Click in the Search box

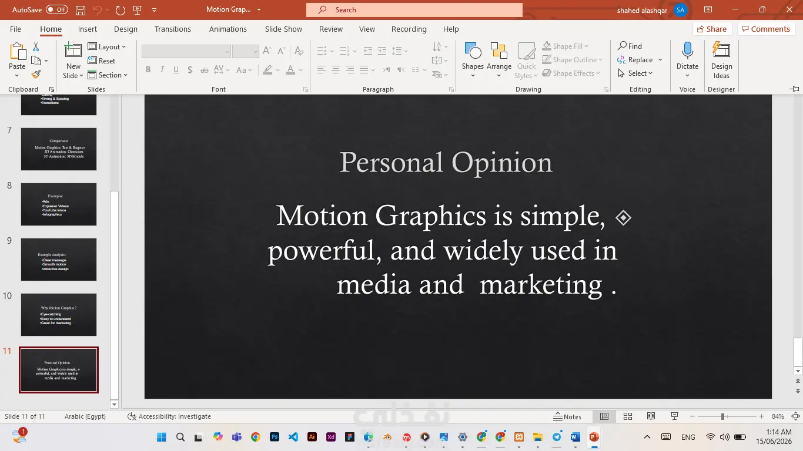(414, 10)
